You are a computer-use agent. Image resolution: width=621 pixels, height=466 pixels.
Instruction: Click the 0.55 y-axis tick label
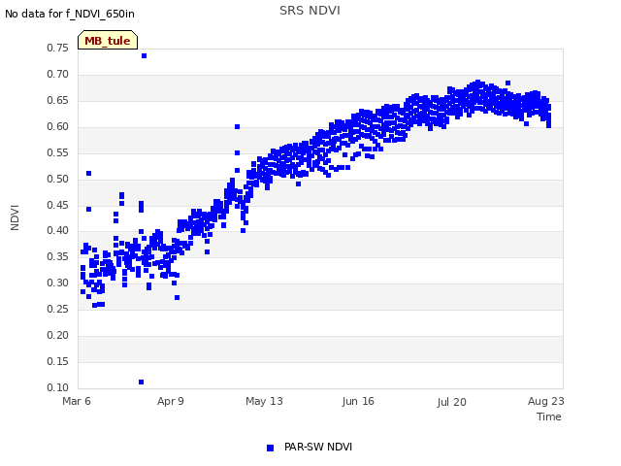(58, 152)
